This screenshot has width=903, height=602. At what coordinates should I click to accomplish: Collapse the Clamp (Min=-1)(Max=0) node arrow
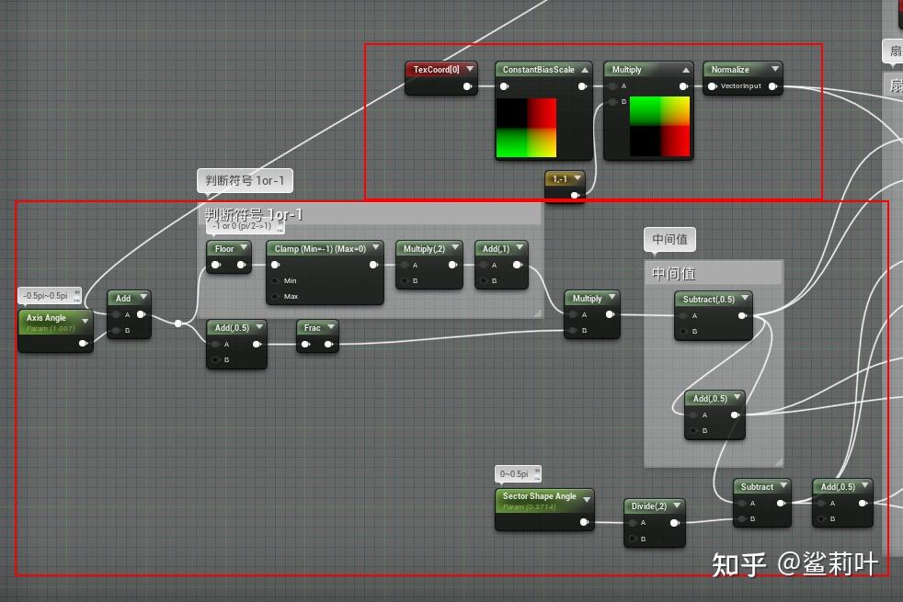click(x=373, y=248)
